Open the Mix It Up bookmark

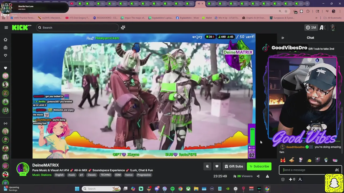(227, 18)
